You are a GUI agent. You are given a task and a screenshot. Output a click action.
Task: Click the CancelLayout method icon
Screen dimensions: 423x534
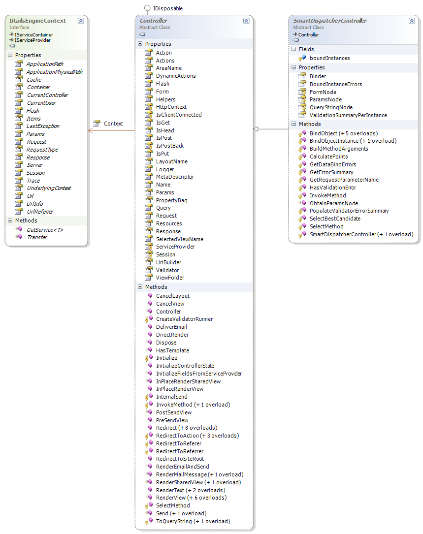click(149, 296)
